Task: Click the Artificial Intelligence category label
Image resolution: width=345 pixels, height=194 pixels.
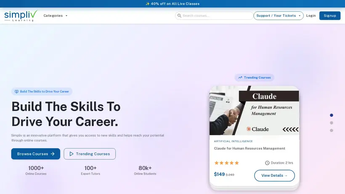Action: 233,141
